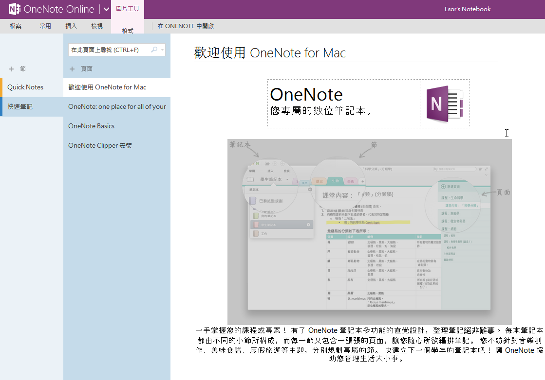Click the 您專屬的數位筆記本 text line
The width and height of the screenshot is (545, 380).
[x=321, y=111]
